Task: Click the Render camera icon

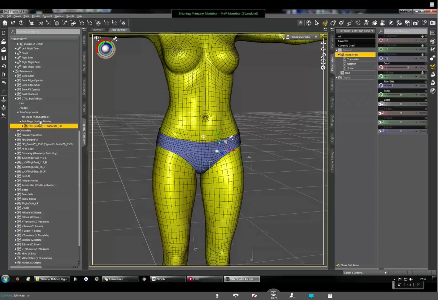Action: pos(433,23)
